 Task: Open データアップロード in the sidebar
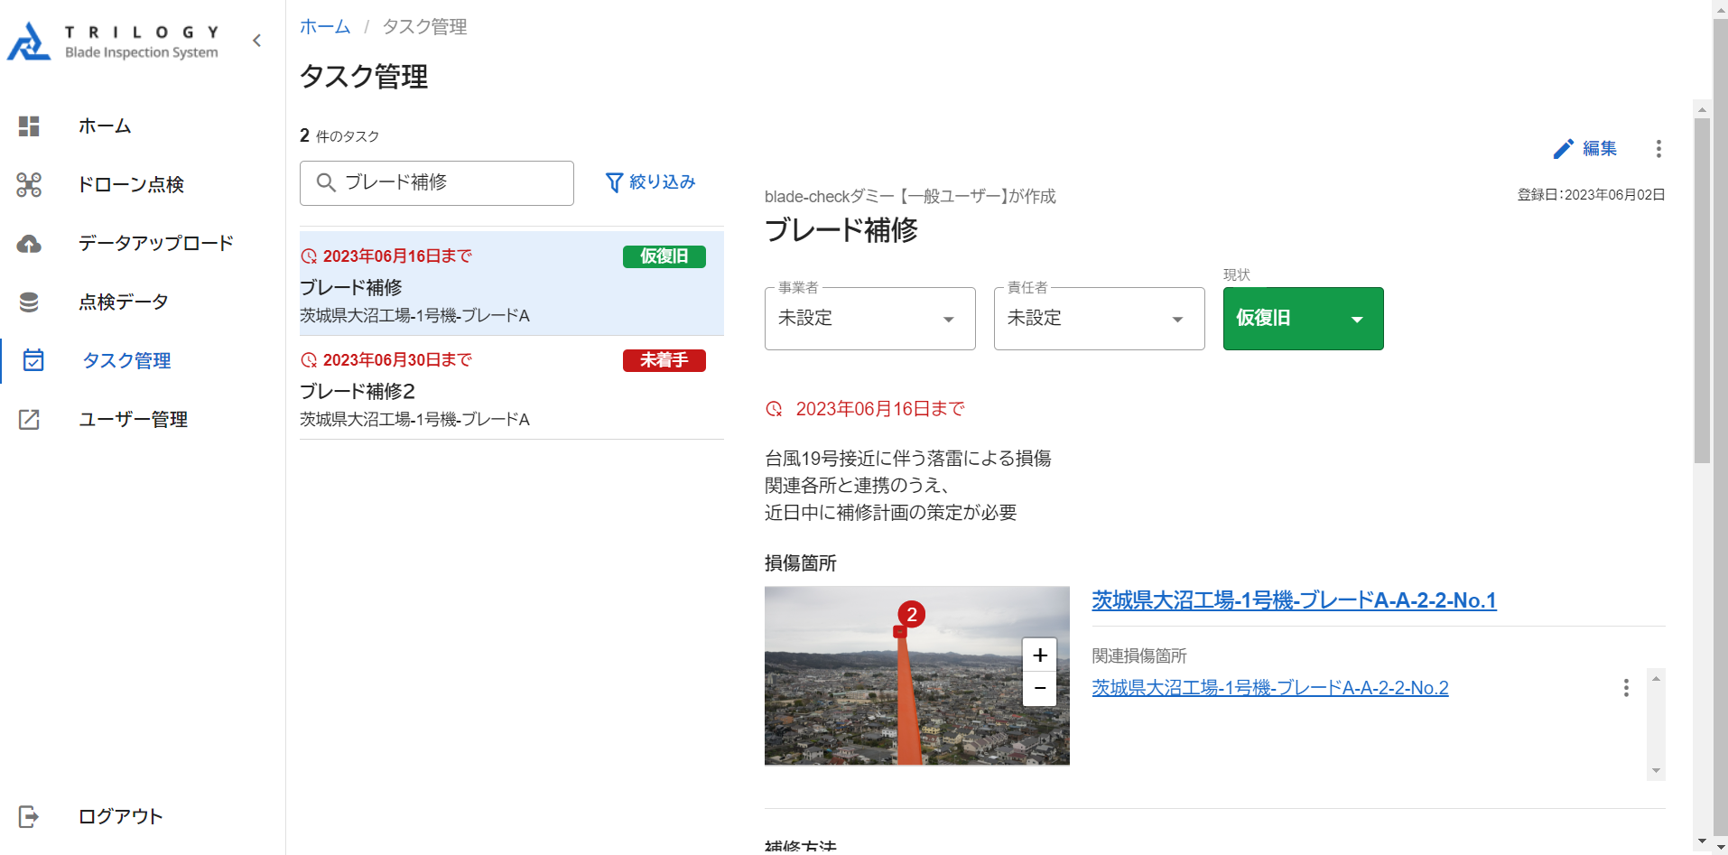tap(156, 244)
